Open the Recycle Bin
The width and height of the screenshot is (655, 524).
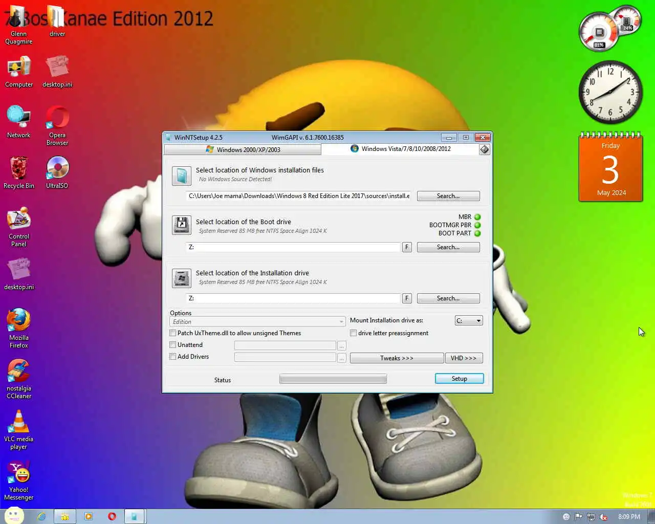[19, 173]
